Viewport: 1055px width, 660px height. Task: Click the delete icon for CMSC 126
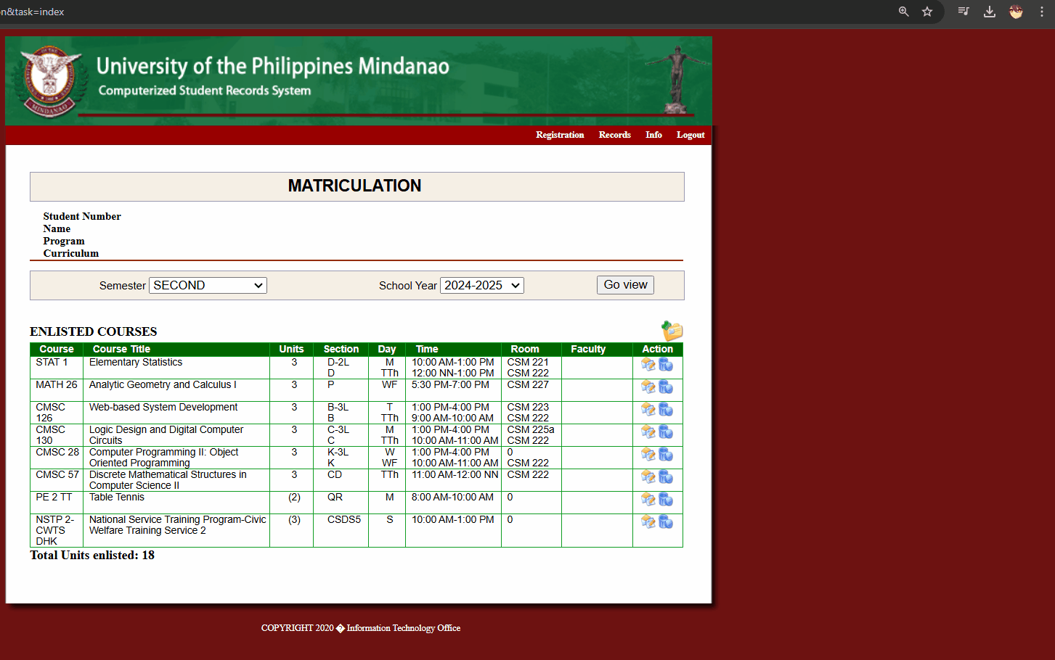tap(666, 409)
